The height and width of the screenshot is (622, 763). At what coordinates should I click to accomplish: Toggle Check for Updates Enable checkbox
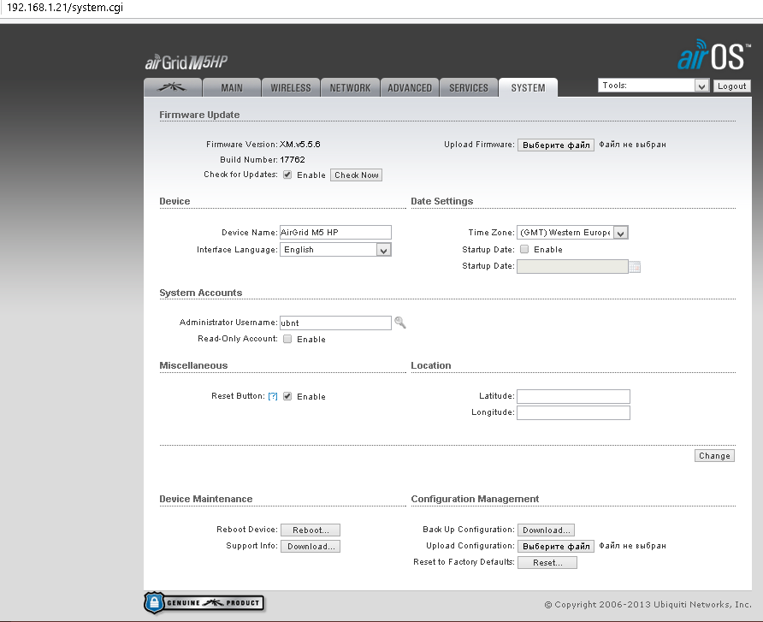(x=287, y=175)
